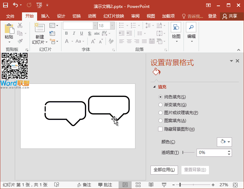Apply Strikethrough formatting
244x189 pixels.
tap(97, 33)
